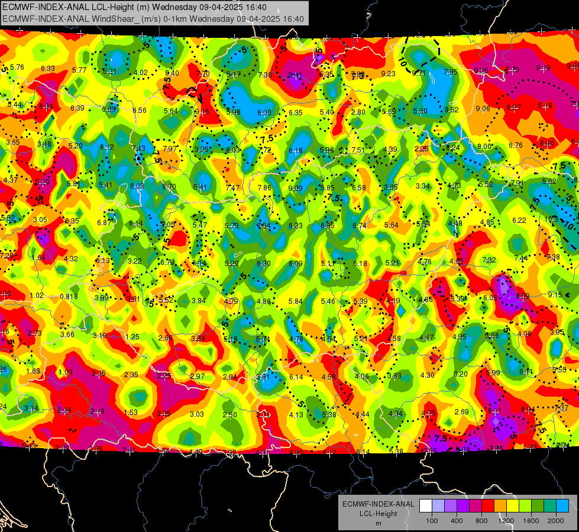Screen dimensions: 579x532
Task: Click the wind shear value 9.16
Action: click(x=202, y=112)
